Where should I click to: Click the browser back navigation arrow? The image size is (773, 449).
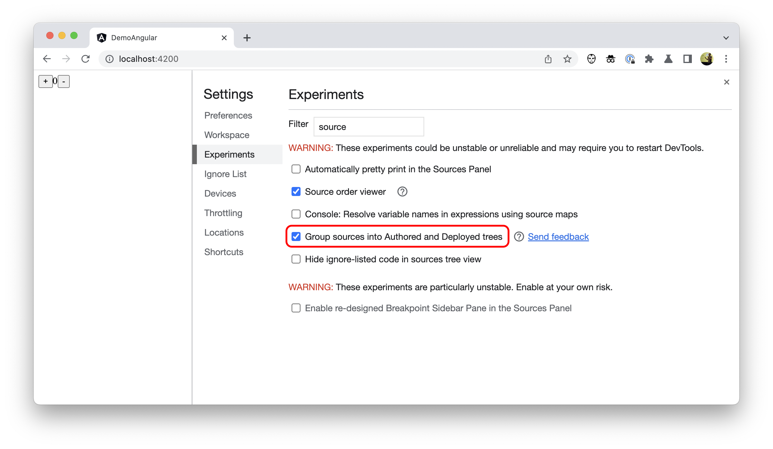tap(47, 59)
